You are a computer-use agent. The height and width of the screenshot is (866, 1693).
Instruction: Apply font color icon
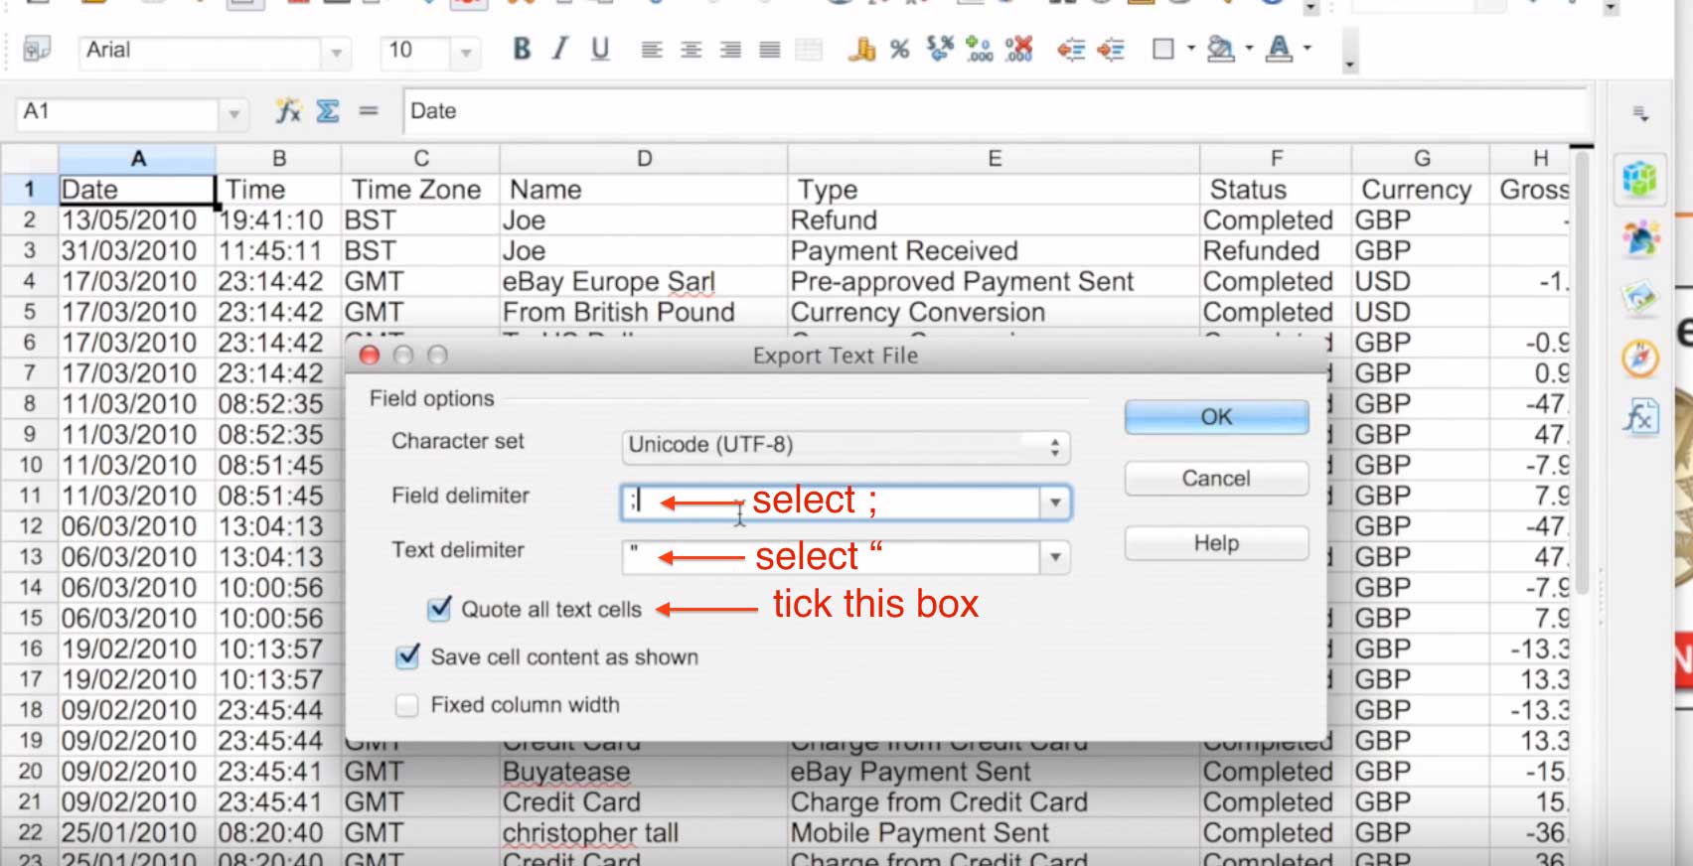(x=1280, y=49)
